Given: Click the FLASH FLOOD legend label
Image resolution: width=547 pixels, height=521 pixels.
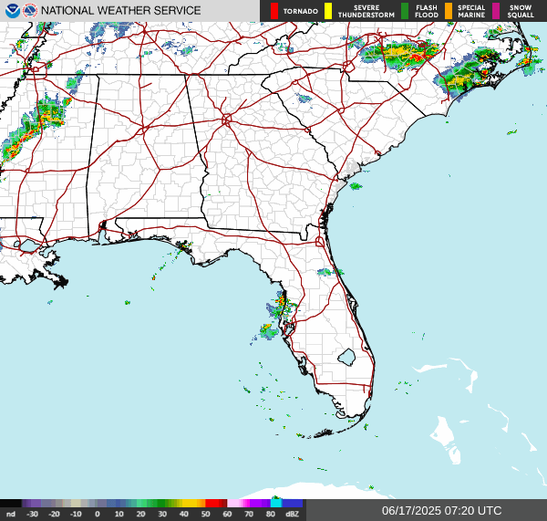Looking at the screenshot, I should 427,11.
